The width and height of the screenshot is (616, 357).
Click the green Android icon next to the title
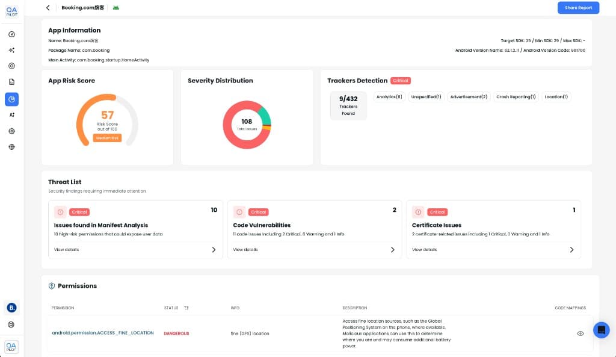(x=115, y=7)
